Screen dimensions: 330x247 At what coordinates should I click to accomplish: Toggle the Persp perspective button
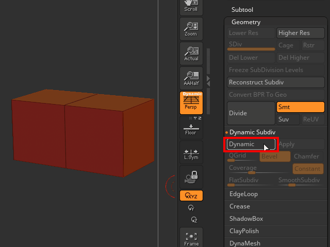point(191,102)
